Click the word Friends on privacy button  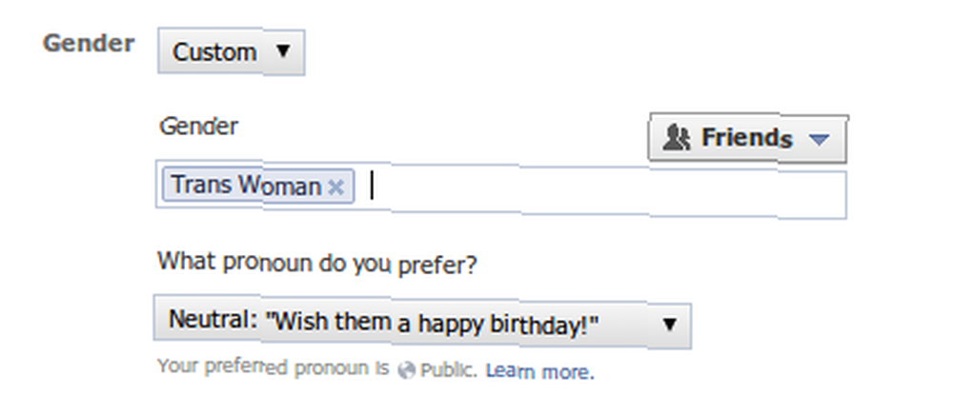747,138
